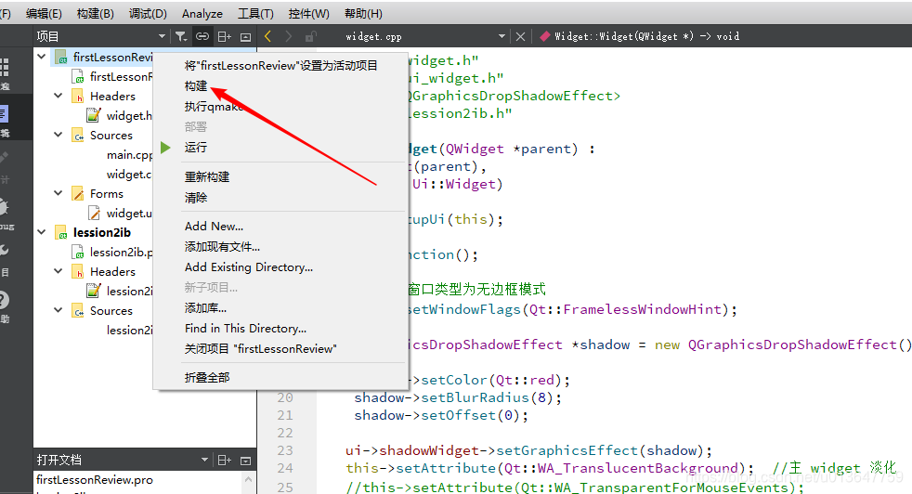Click the filter tree icon in project panel
This screenshot has width=912, height=494.
point(181,36)
